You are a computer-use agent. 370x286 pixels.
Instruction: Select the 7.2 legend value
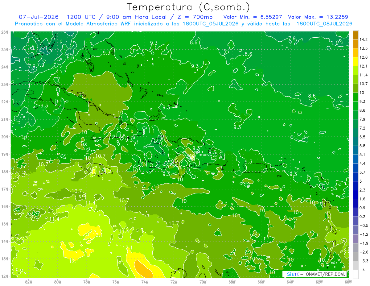(363, 128)
